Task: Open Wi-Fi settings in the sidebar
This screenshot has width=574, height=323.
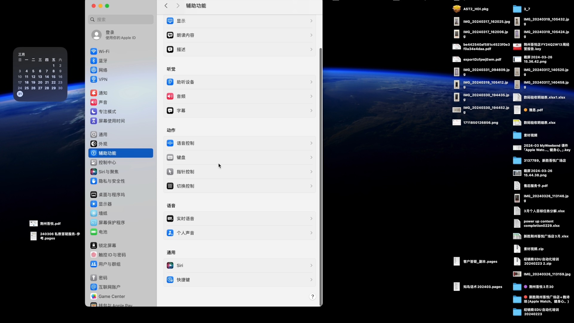Action: pyautogui.click(x=103, y=51)
